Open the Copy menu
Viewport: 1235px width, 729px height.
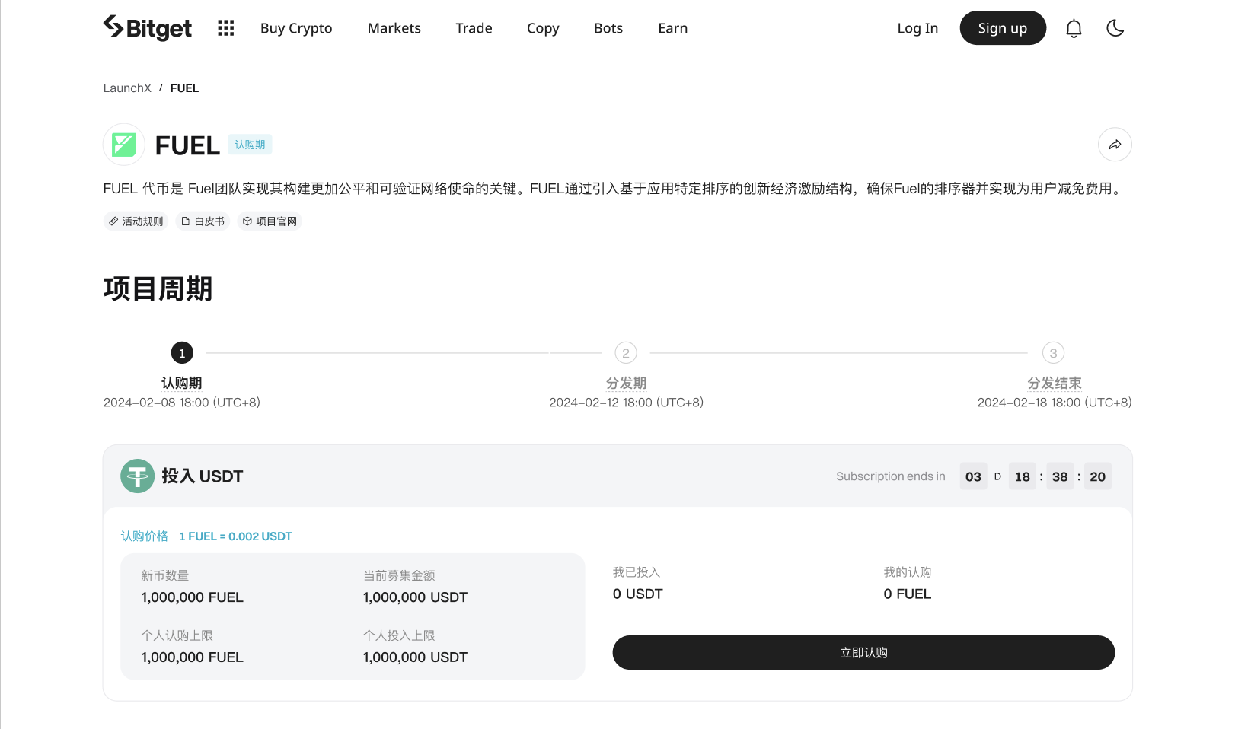[x=543, y=28]
